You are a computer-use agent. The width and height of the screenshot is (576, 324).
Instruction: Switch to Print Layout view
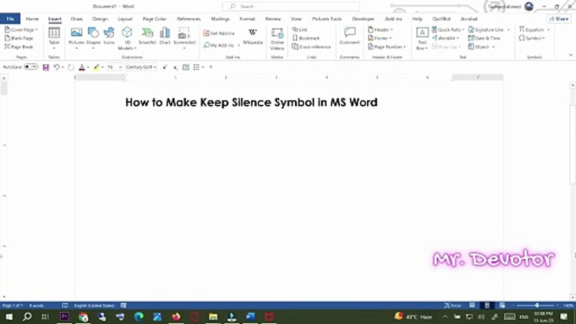pos(487,306)
